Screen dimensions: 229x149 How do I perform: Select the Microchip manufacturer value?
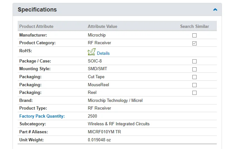click(97, 35)
